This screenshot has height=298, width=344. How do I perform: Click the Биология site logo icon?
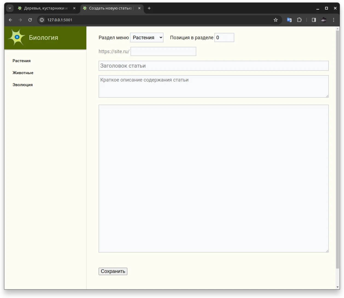coord(17,37)
